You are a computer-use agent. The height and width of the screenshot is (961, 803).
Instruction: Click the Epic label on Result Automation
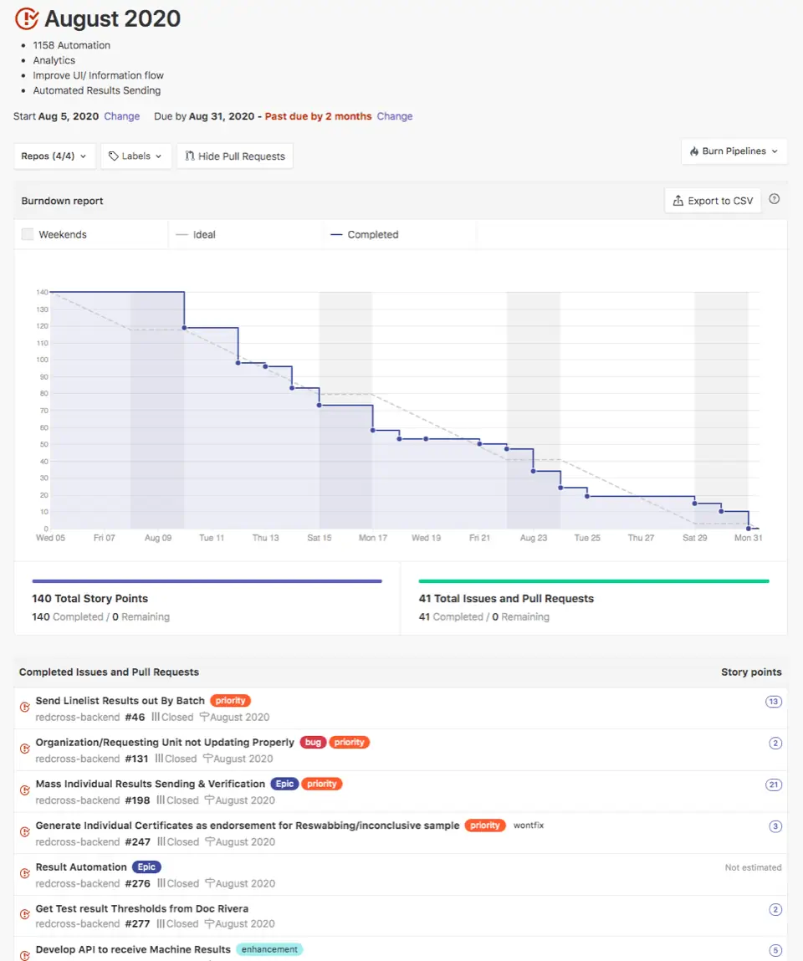point(146,867)
